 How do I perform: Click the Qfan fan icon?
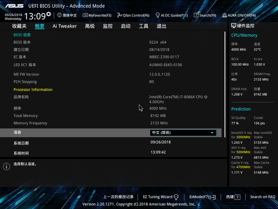coord(119,15)
